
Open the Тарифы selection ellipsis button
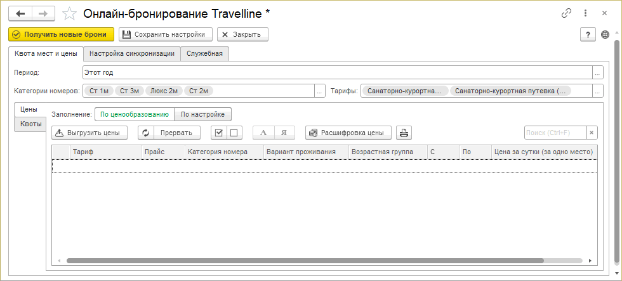598,91
